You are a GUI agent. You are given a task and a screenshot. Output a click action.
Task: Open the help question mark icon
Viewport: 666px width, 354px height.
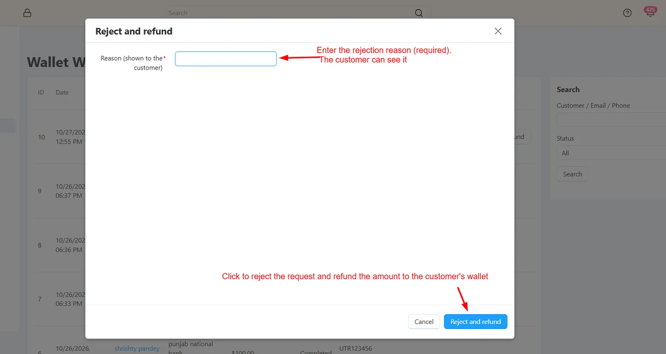tap(627, 13)
